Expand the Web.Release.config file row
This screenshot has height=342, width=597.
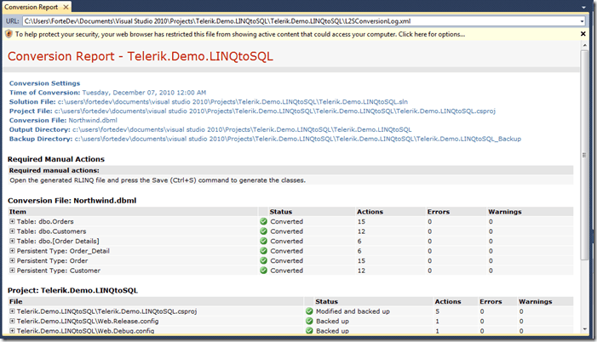[12, 321]
